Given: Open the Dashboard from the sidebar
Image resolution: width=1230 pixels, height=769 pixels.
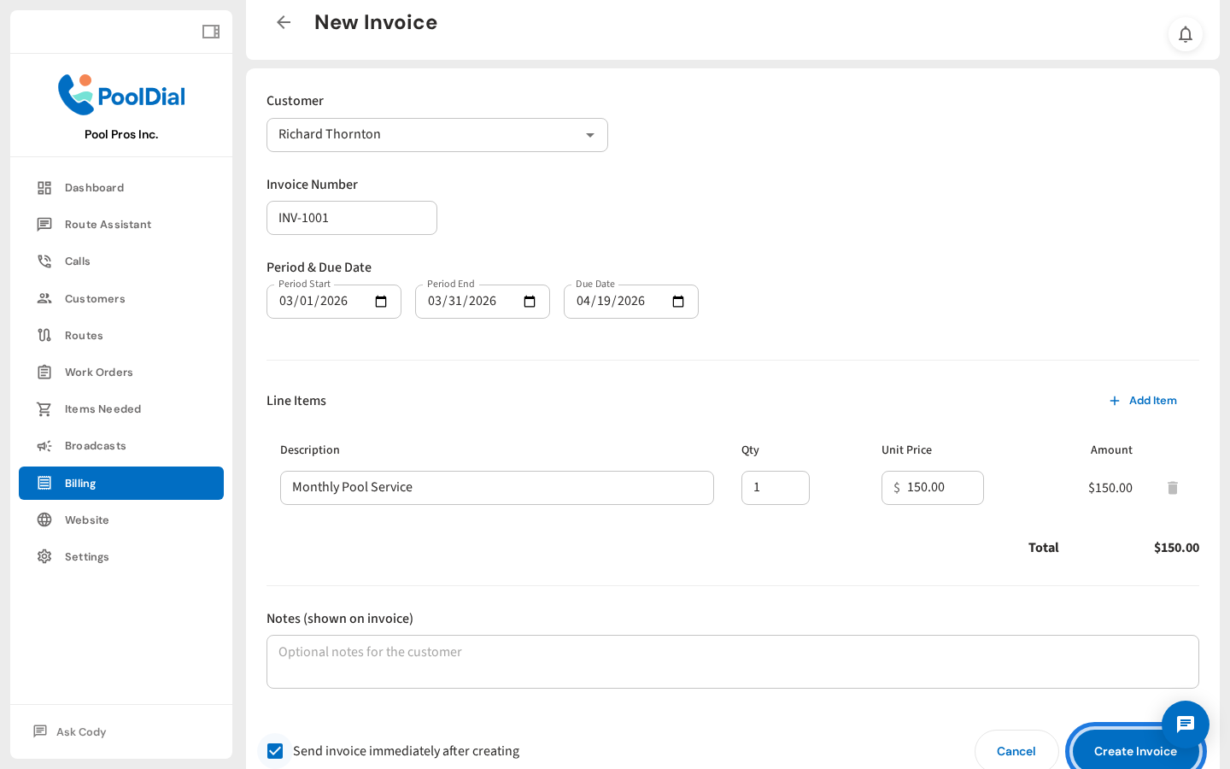Looking at the screenshot, I should click(x=94, y=187).
